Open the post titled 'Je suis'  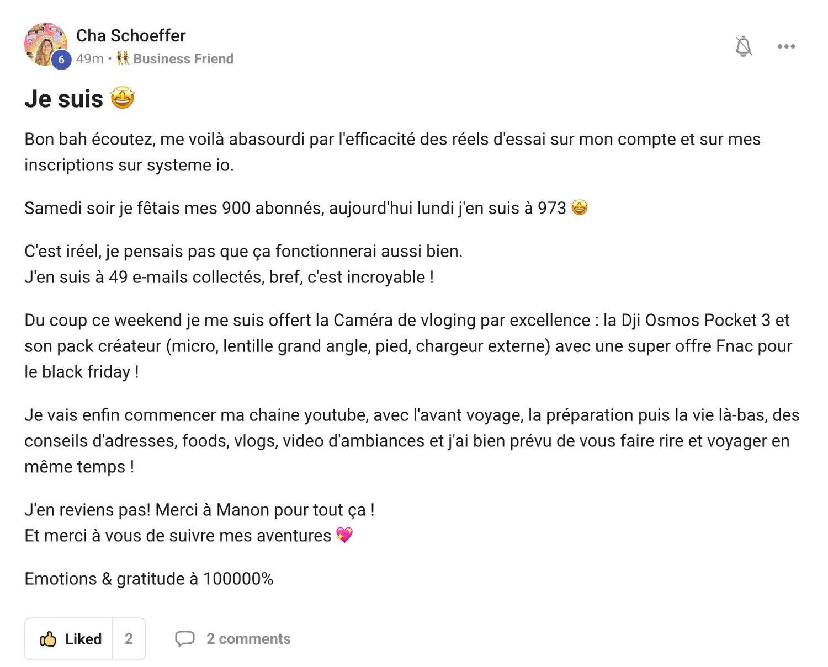click(x=64, y=99)
